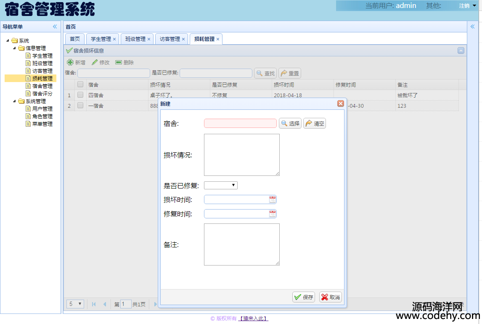Image resolution: width=482 pixels, height=324 pixels.
Task: Click the 损坏情况 text area
Action: 241,155
